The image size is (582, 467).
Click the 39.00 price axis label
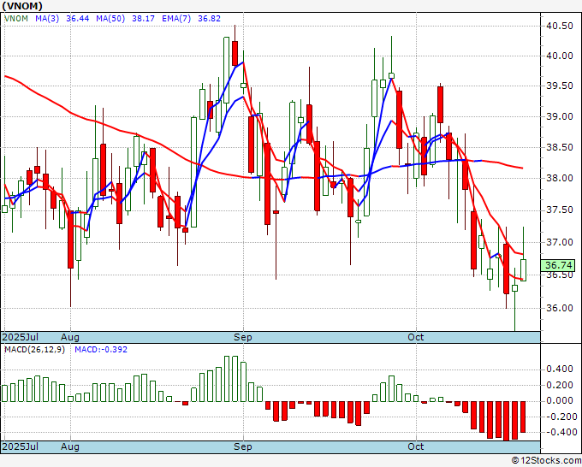[560, 117]
